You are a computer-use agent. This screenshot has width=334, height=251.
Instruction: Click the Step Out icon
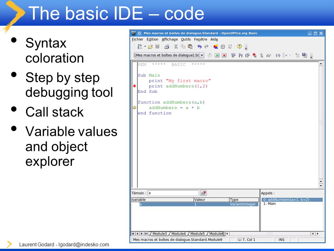(x=247, y=56)
